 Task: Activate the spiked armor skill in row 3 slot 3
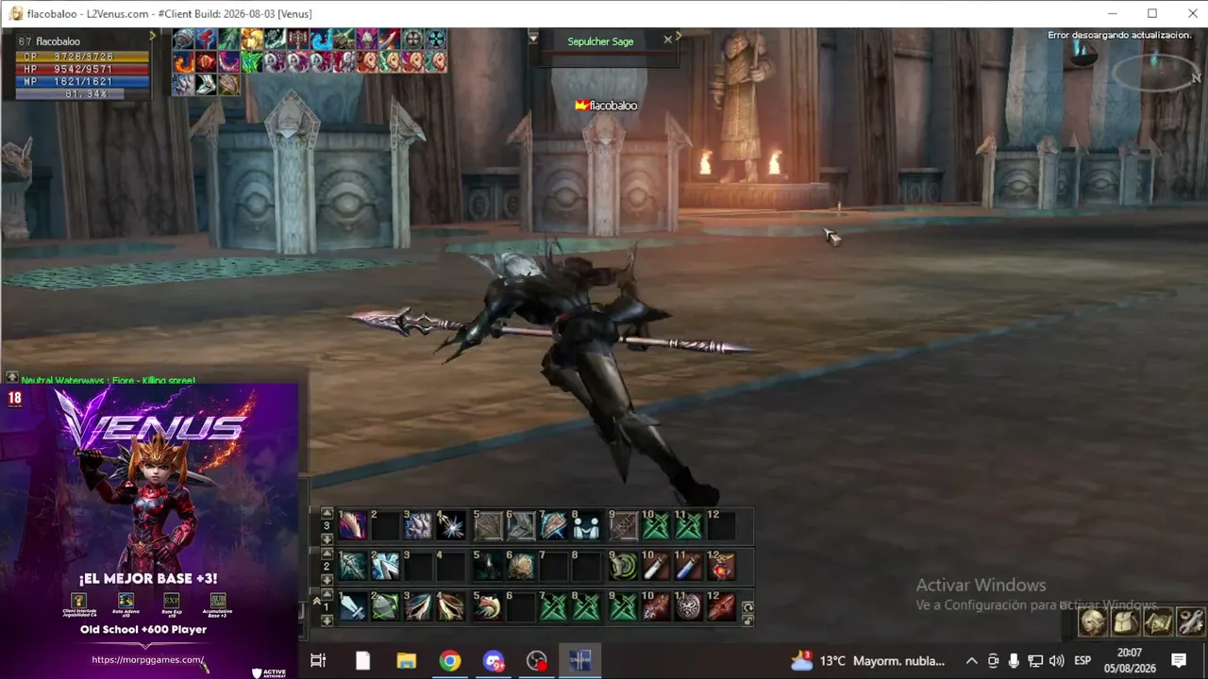pos(418,525)
